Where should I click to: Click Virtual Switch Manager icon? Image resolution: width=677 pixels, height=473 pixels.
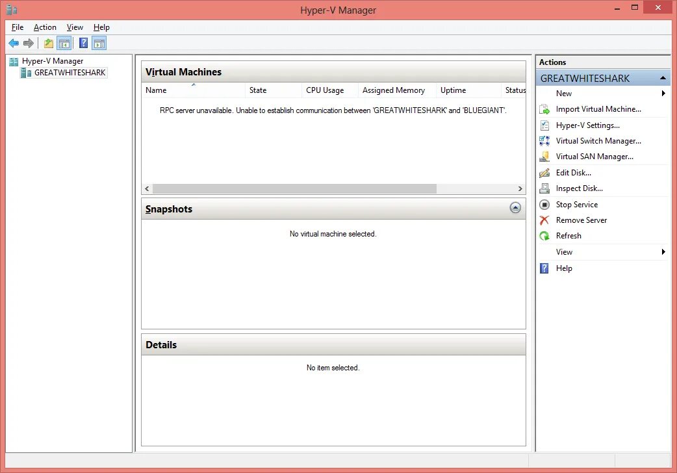pyautogui.click(x=544, y=141)
